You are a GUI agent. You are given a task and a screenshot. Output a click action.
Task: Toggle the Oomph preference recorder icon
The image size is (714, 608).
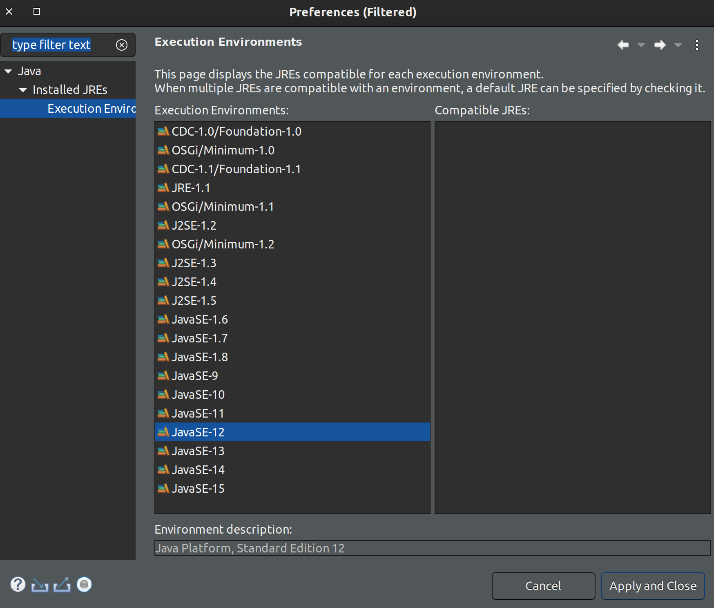pos(84,585)
